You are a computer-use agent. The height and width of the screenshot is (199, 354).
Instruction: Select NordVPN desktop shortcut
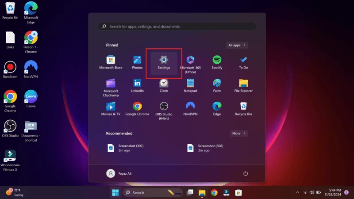tap(31, 69)
